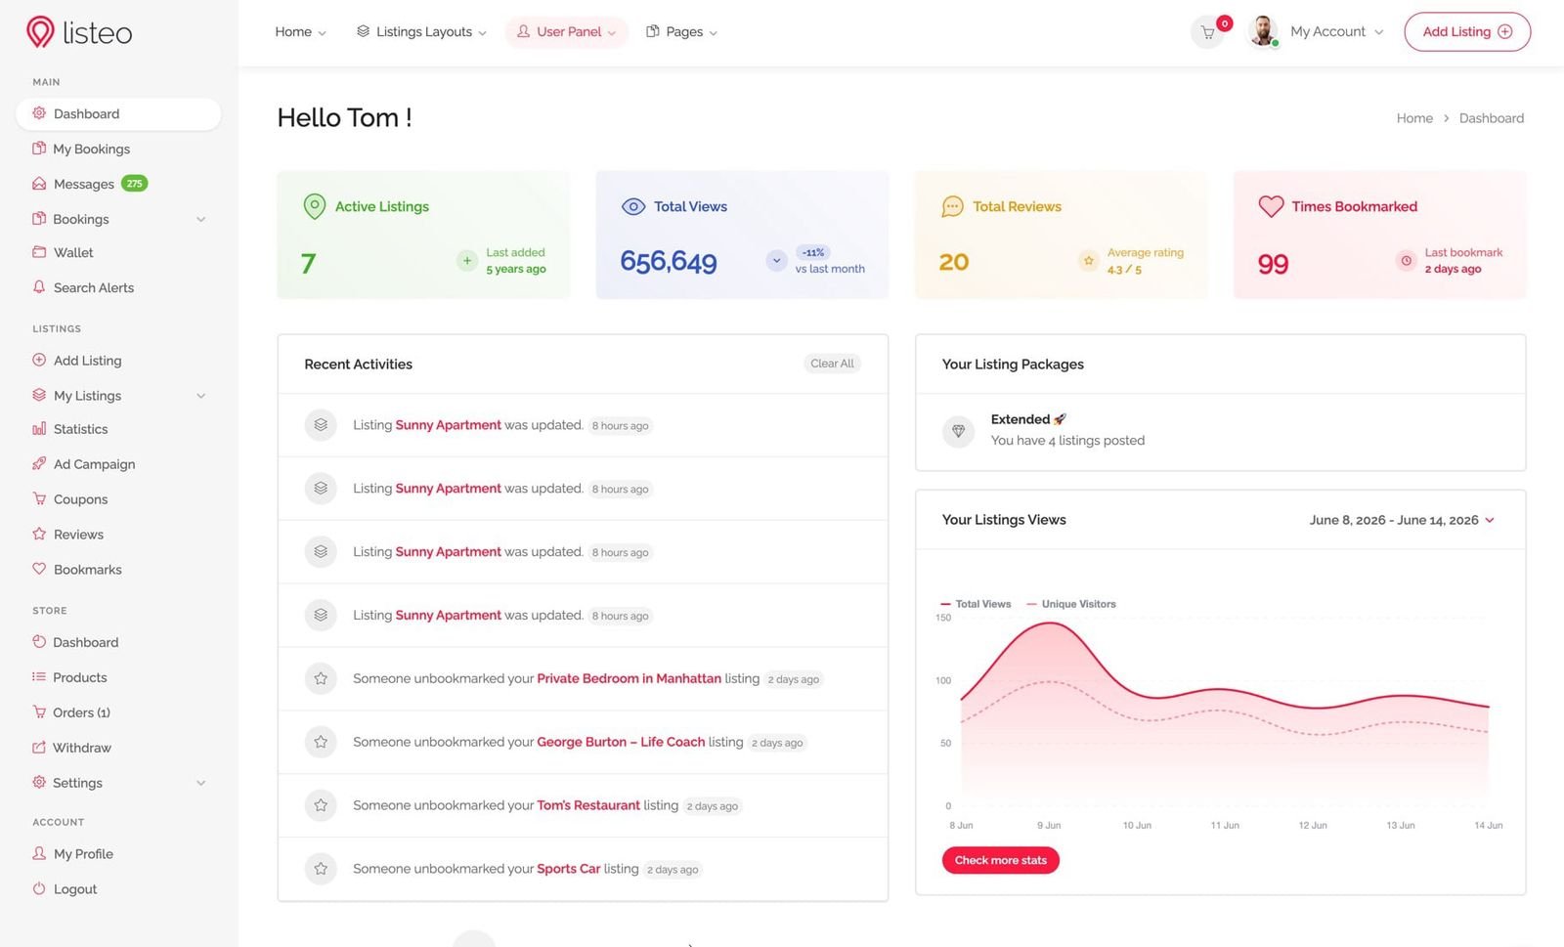Click the Check more stats button
1564x947 pixels.
1000,860
